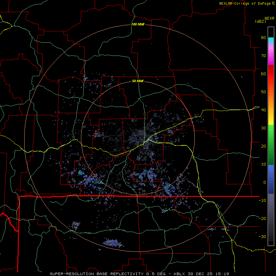Click the magenta segment of the color bar
The image size is (276, 276).
271,56
